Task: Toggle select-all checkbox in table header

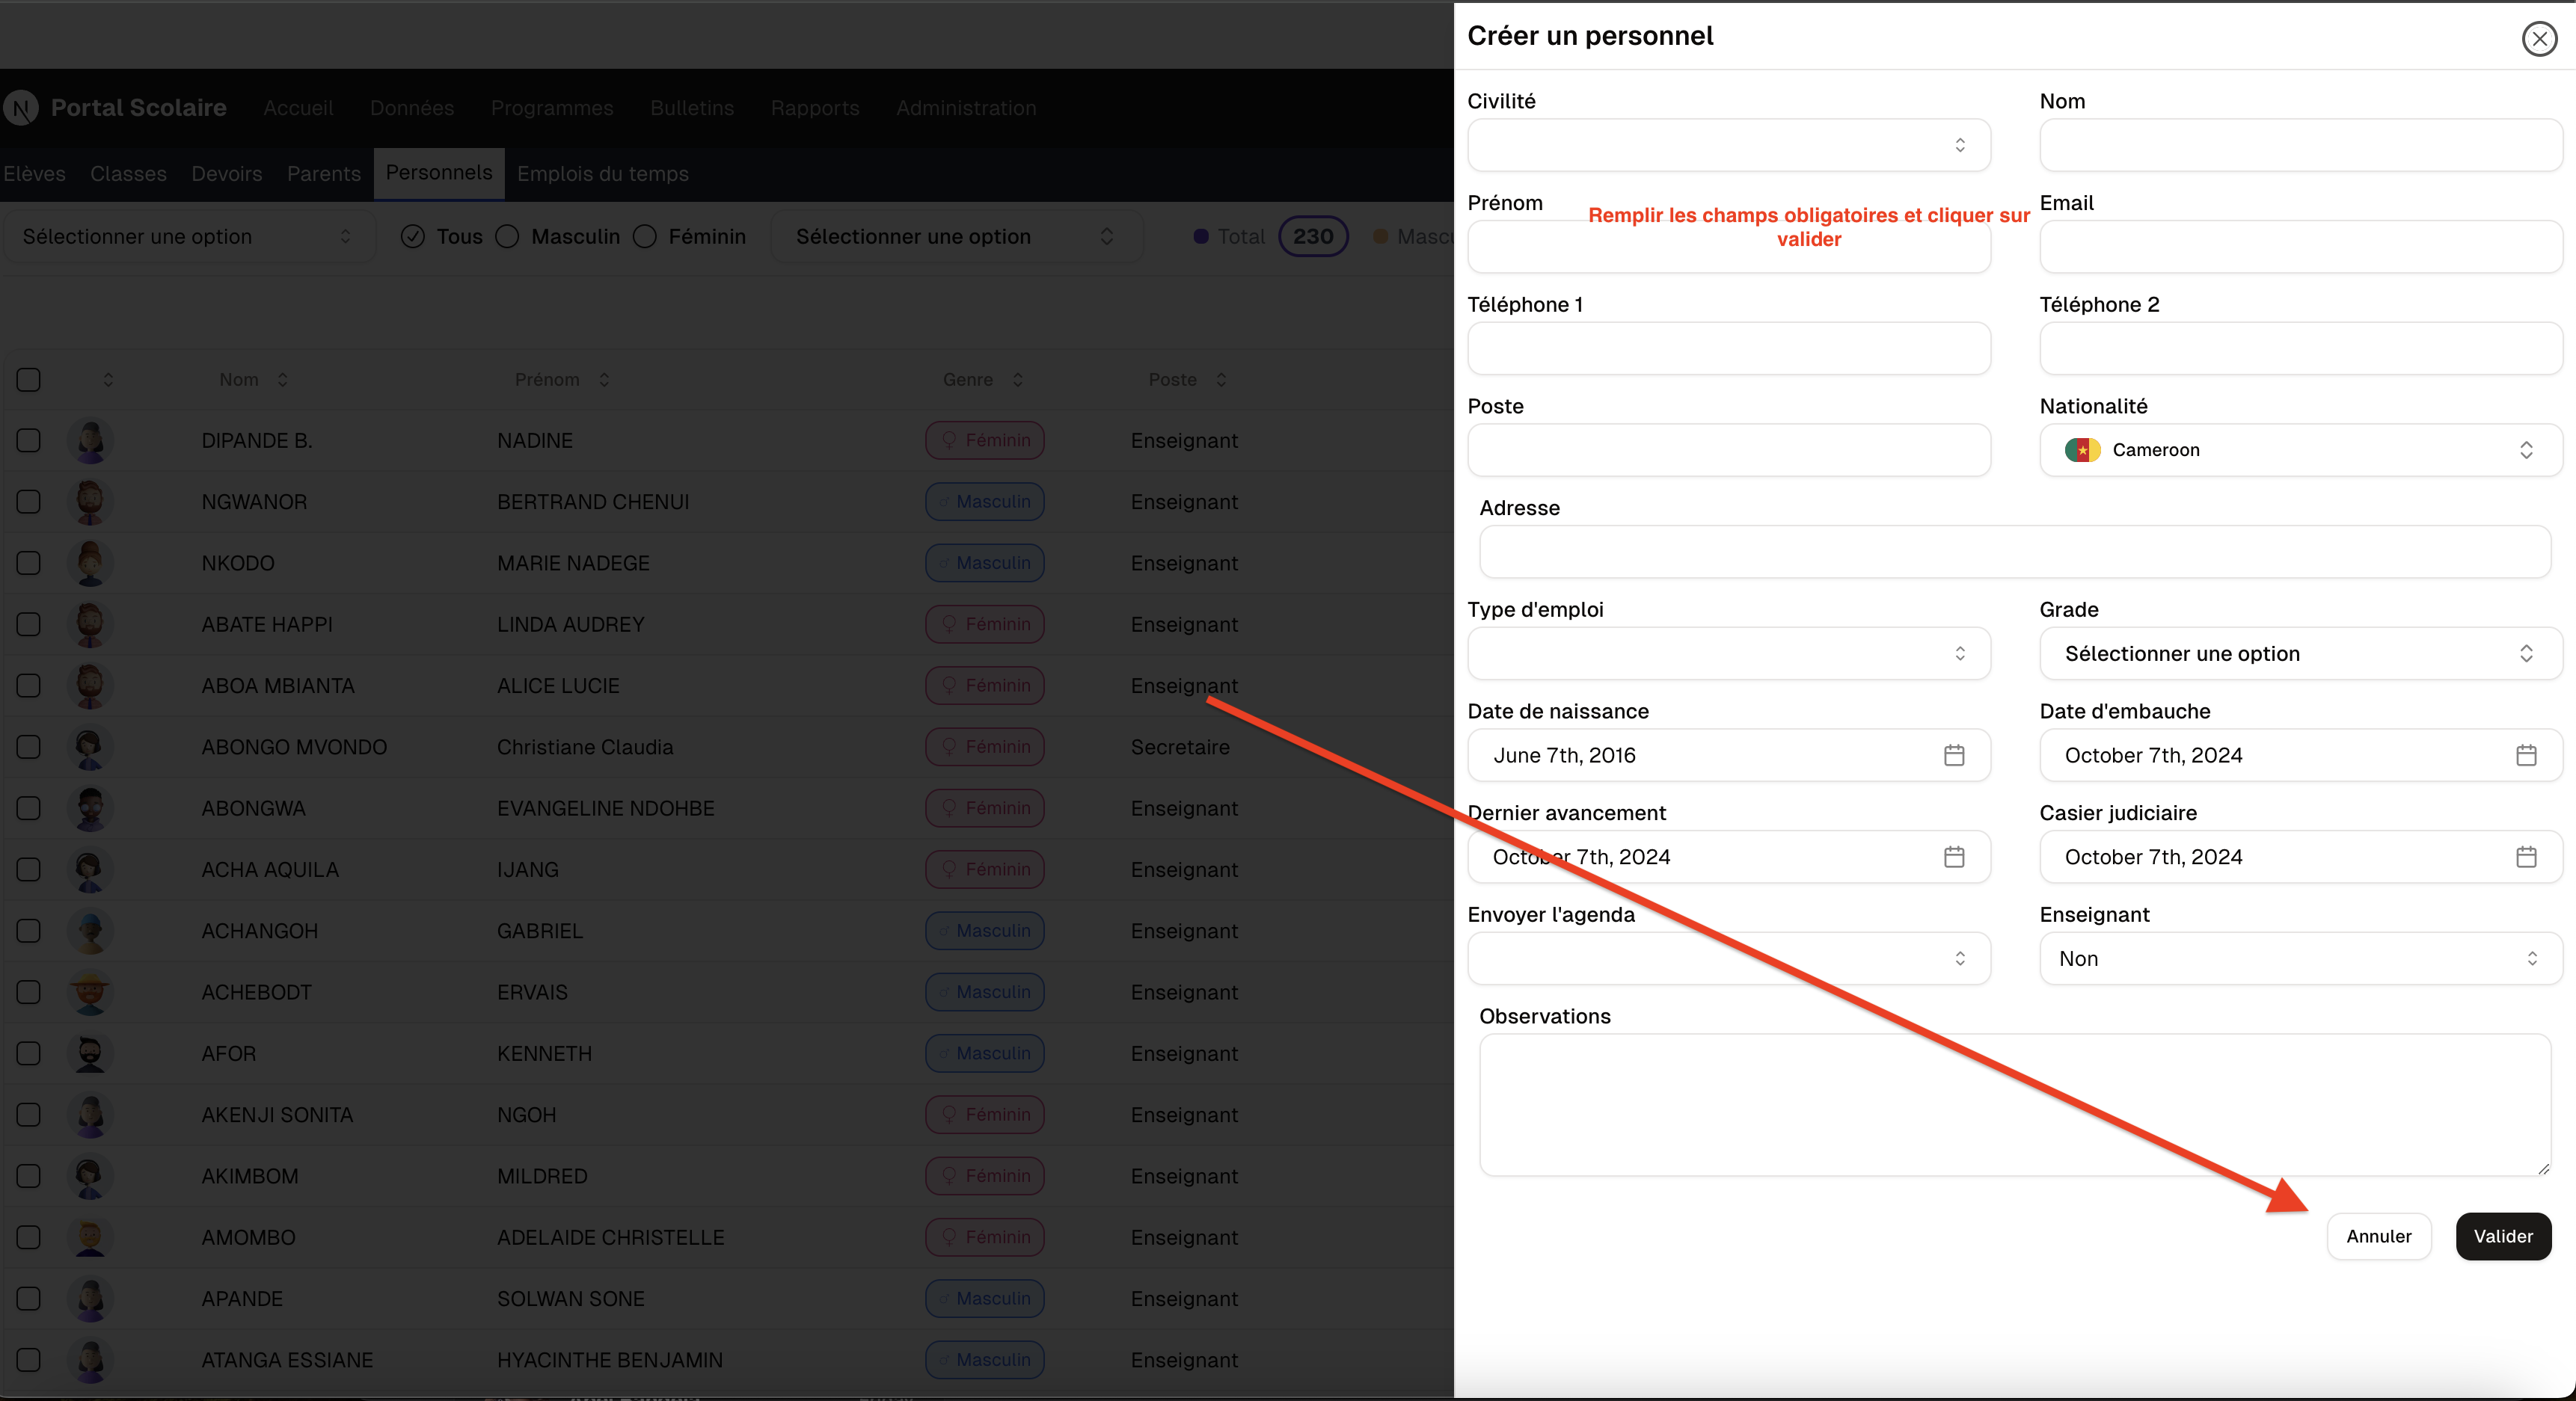Action: pyautogui.click(x=28, y=380)
